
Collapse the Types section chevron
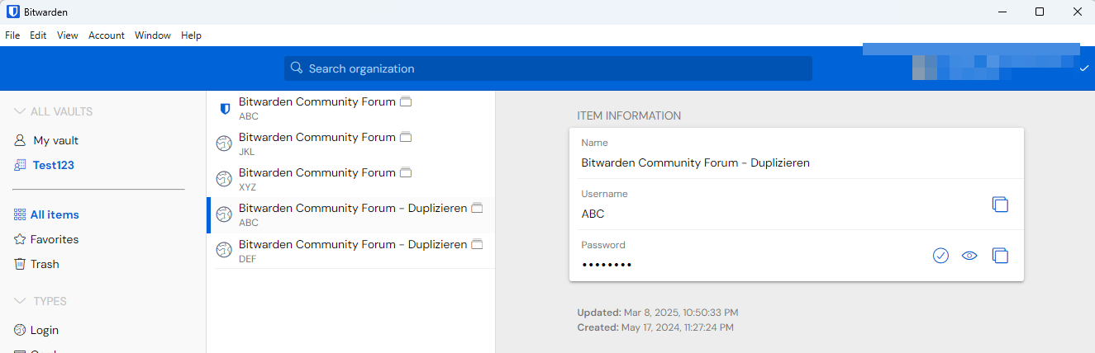click(x=20, y=301)
